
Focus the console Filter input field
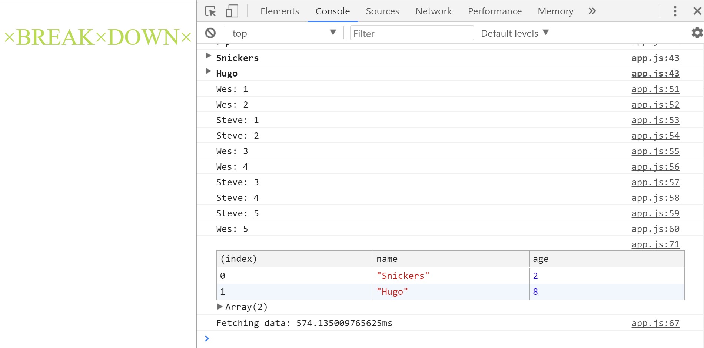[412, 33]
